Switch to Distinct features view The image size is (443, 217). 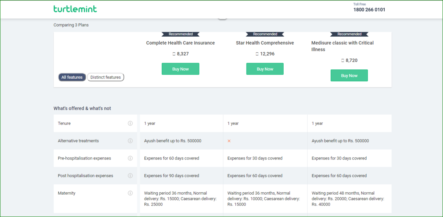[105, 77]
